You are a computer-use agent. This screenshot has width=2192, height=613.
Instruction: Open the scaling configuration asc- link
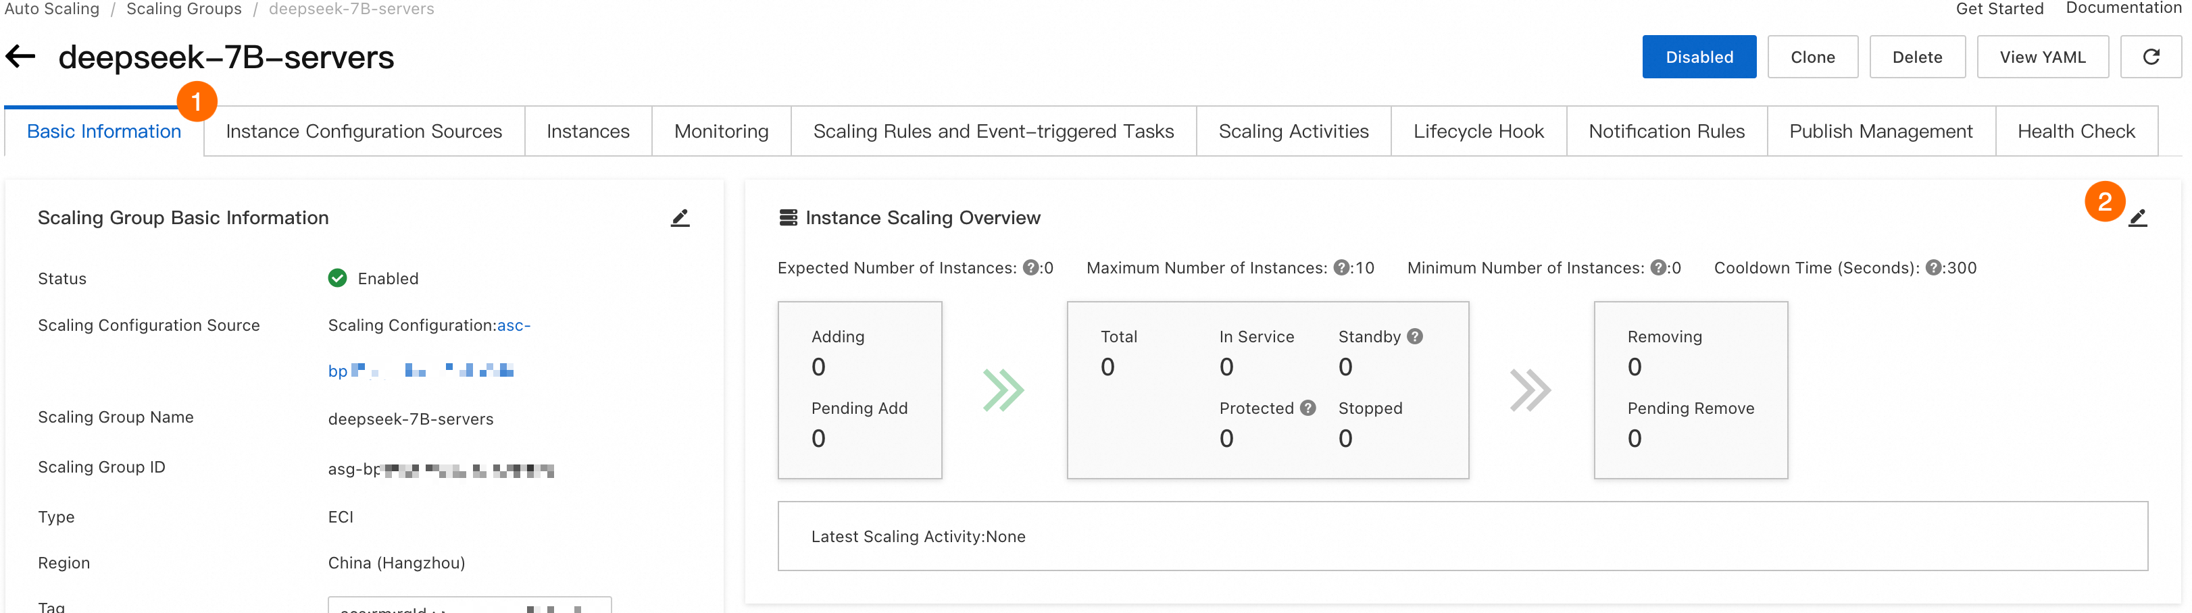tap(513, 325)
